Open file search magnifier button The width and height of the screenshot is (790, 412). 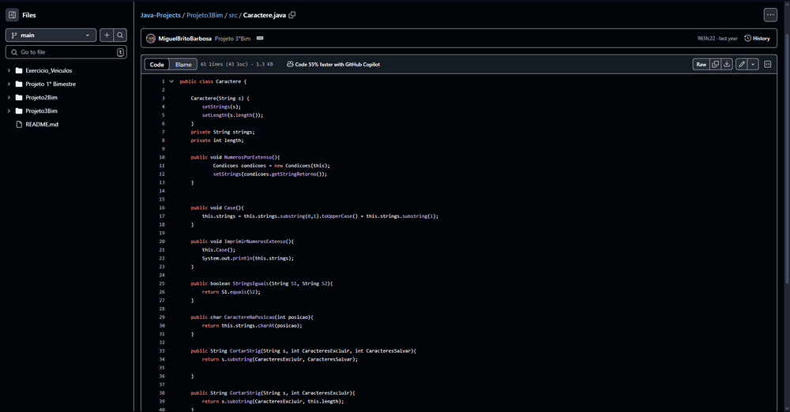pyautogui.click(x=120, y=36)
